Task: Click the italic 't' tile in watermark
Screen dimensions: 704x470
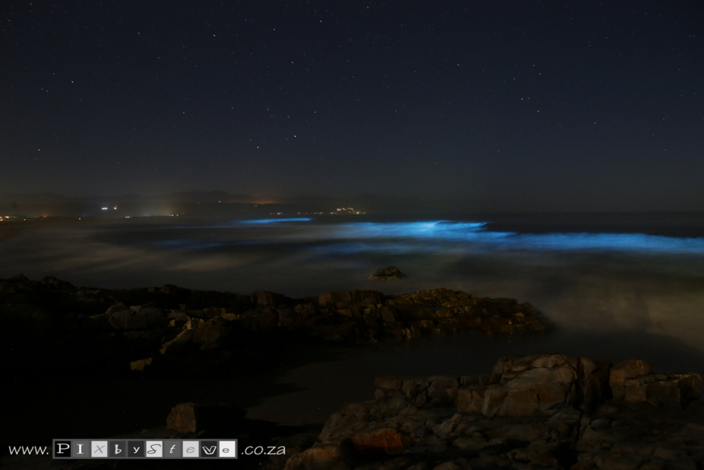Action: click(172, 449)
